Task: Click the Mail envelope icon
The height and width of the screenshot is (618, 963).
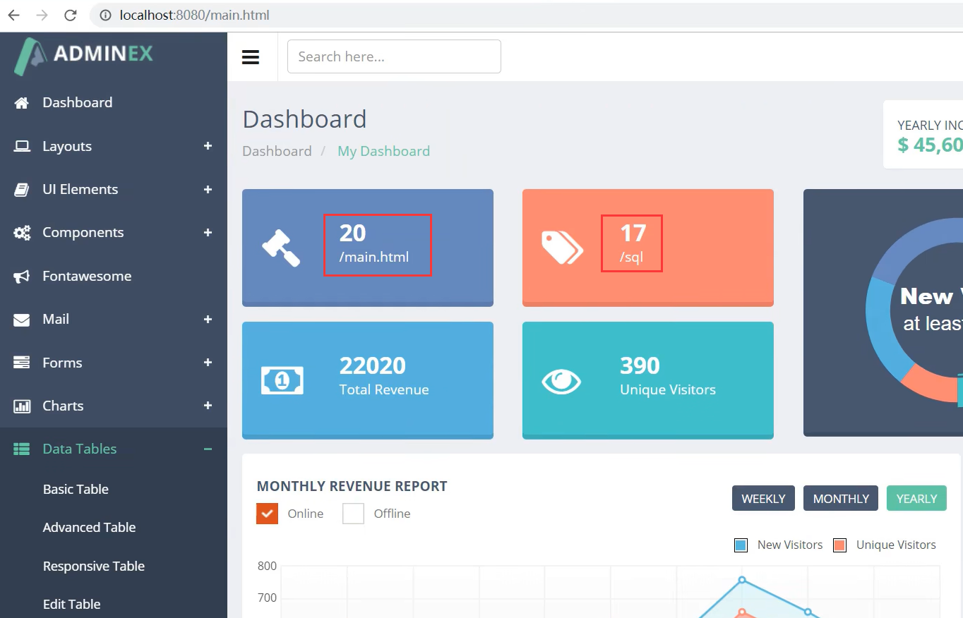Action: [22, 320]
